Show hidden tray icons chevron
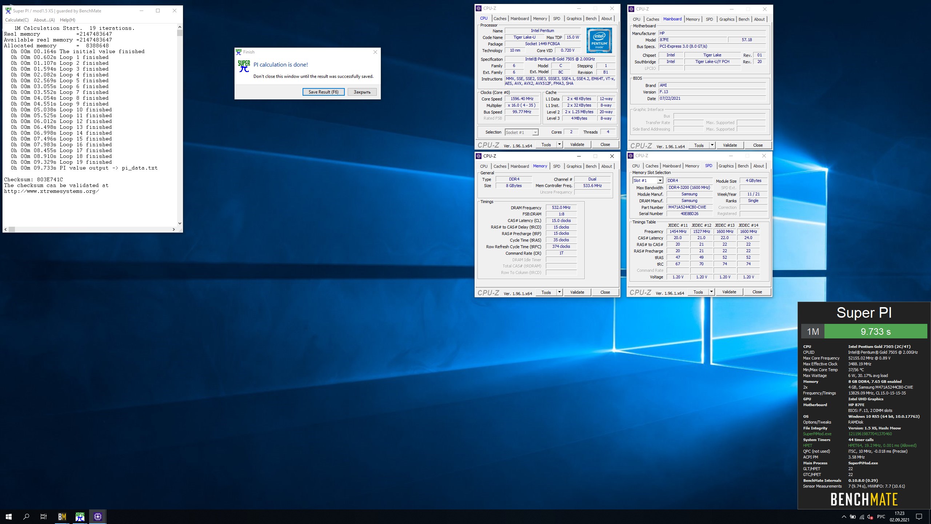This screenshot has width=931, height=524. pos(844,517)
